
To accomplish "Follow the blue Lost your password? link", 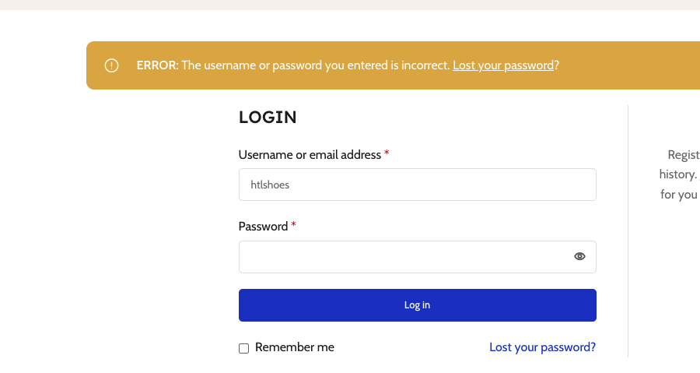I will (x=542, y=347).
